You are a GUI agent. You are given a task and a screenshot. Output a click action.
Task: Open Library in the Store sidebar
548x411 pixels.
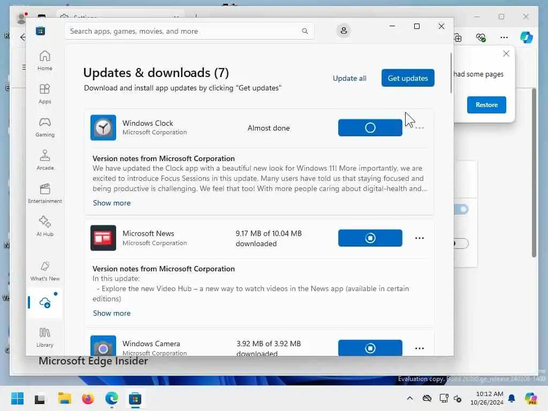[45, 337]
